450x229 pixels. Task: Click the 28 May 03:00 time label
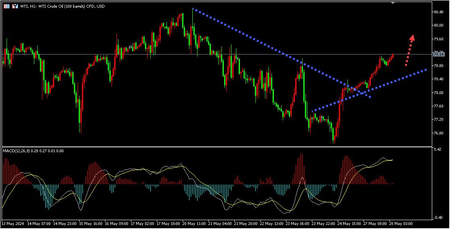pyautogui.click(x=402, y=223)
